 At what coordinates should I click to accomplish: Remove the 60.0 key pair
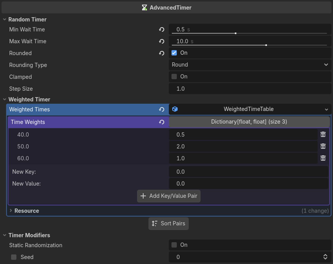(323, 158)
